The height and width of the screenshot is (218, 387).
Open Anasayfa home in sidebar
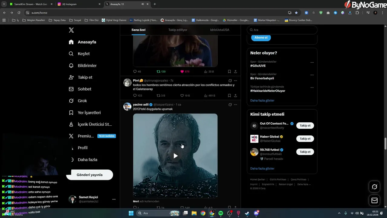83,42
